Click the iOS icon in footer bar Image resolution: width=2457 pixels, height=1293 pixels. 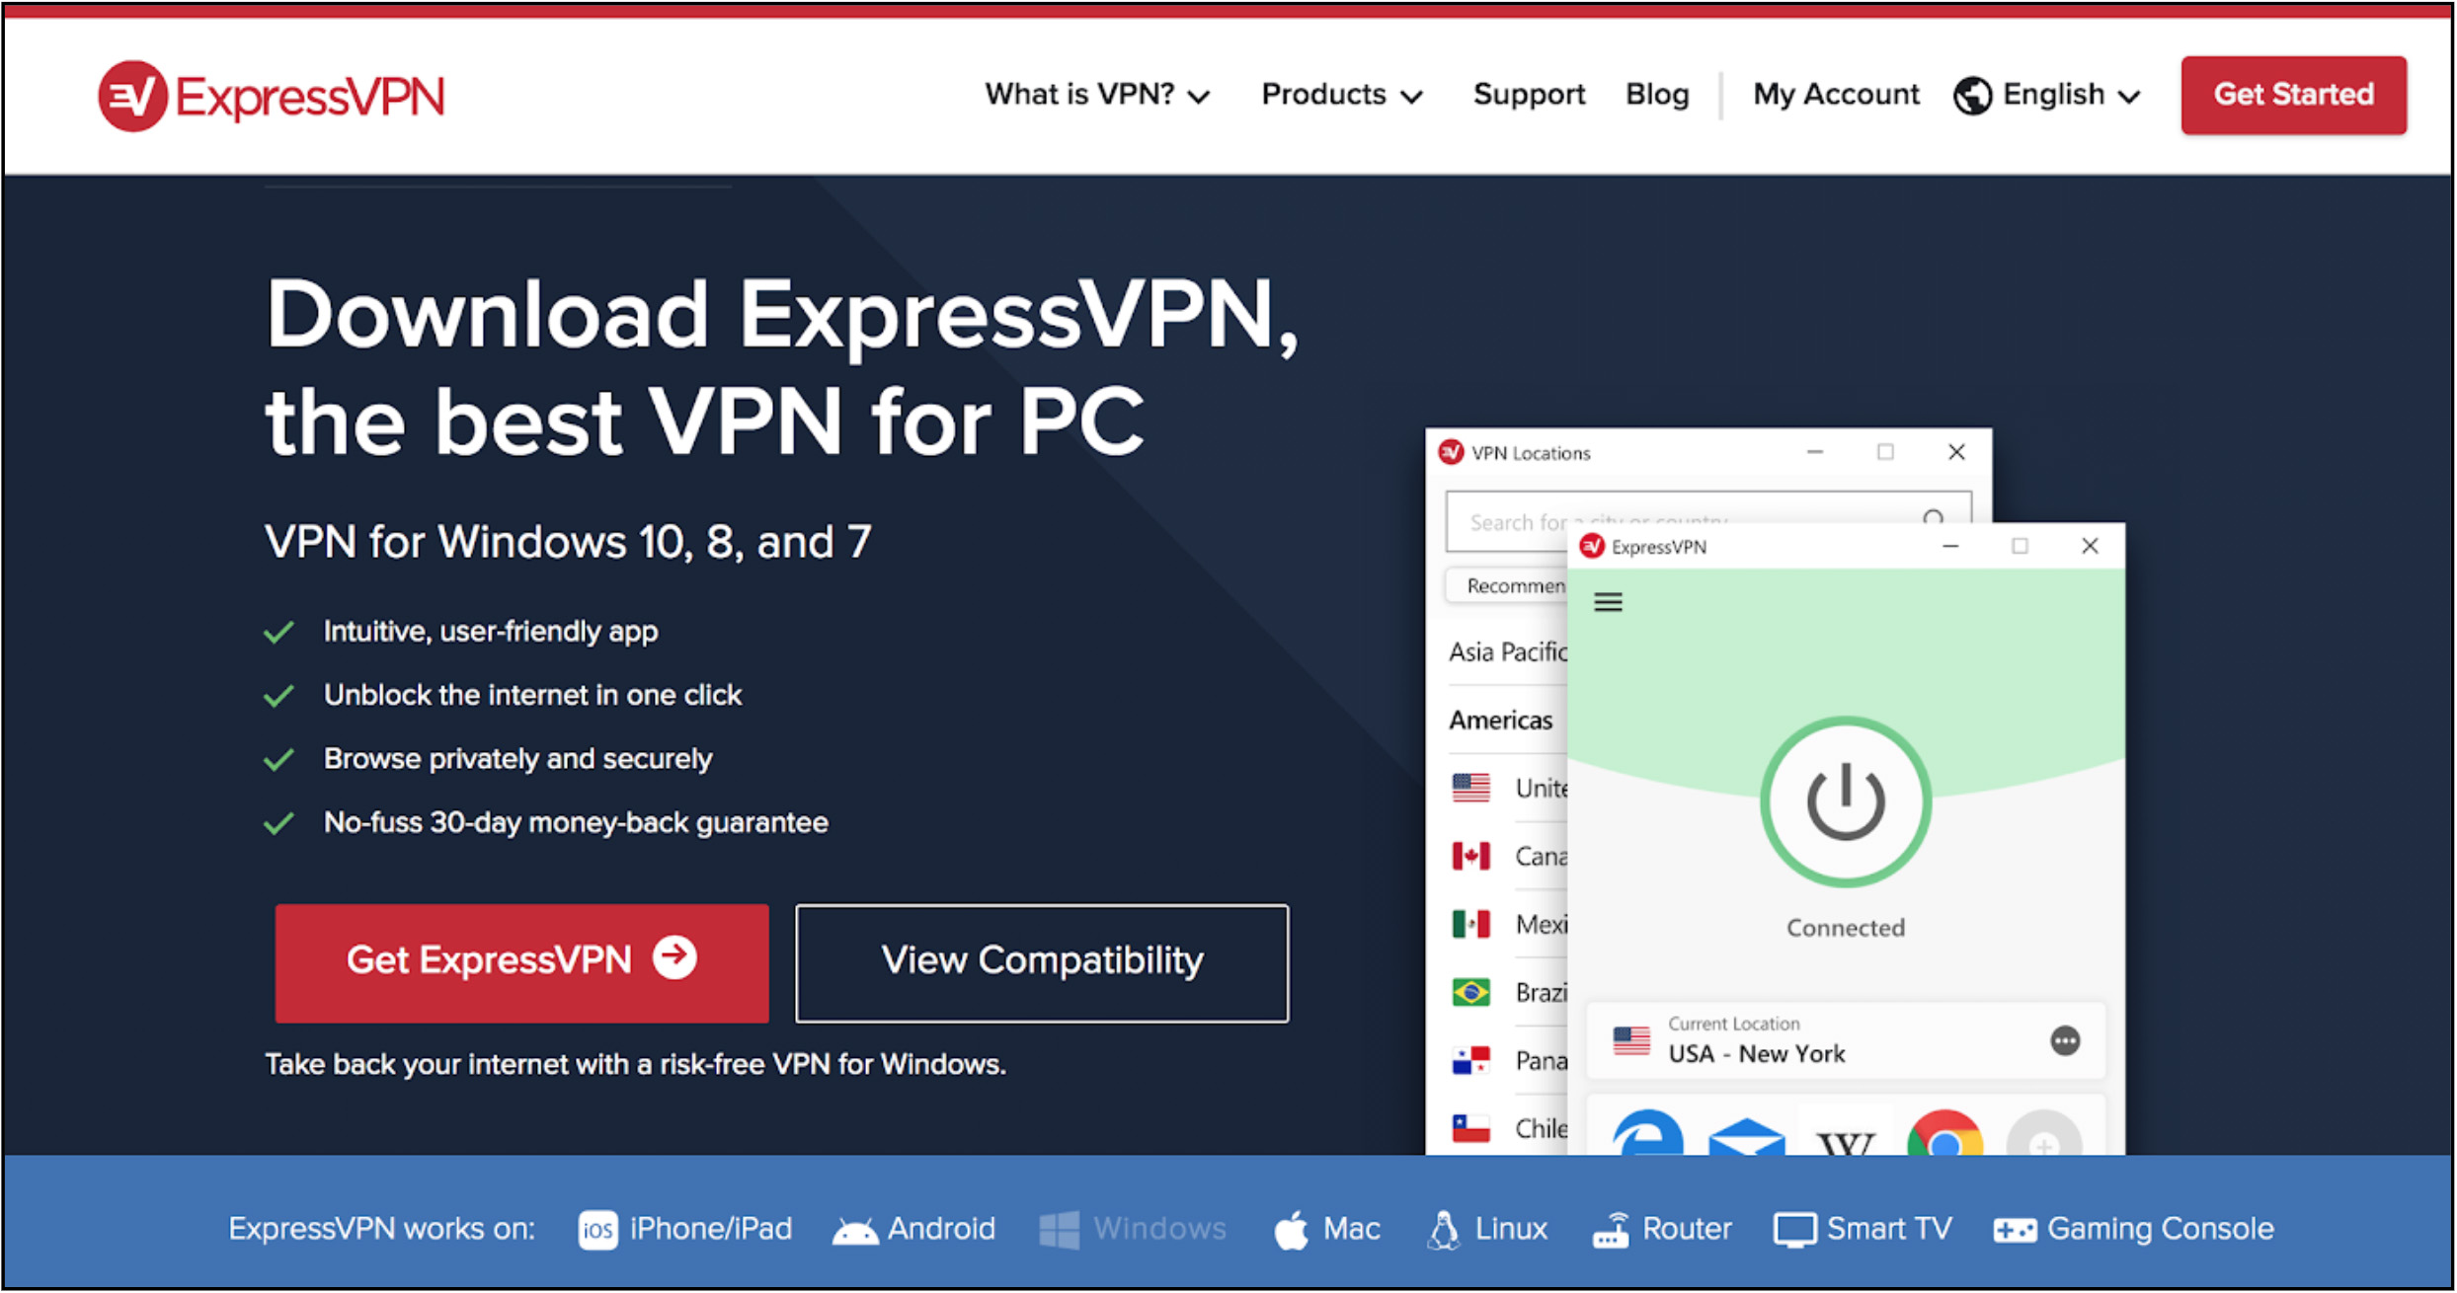click(597, 1230)
